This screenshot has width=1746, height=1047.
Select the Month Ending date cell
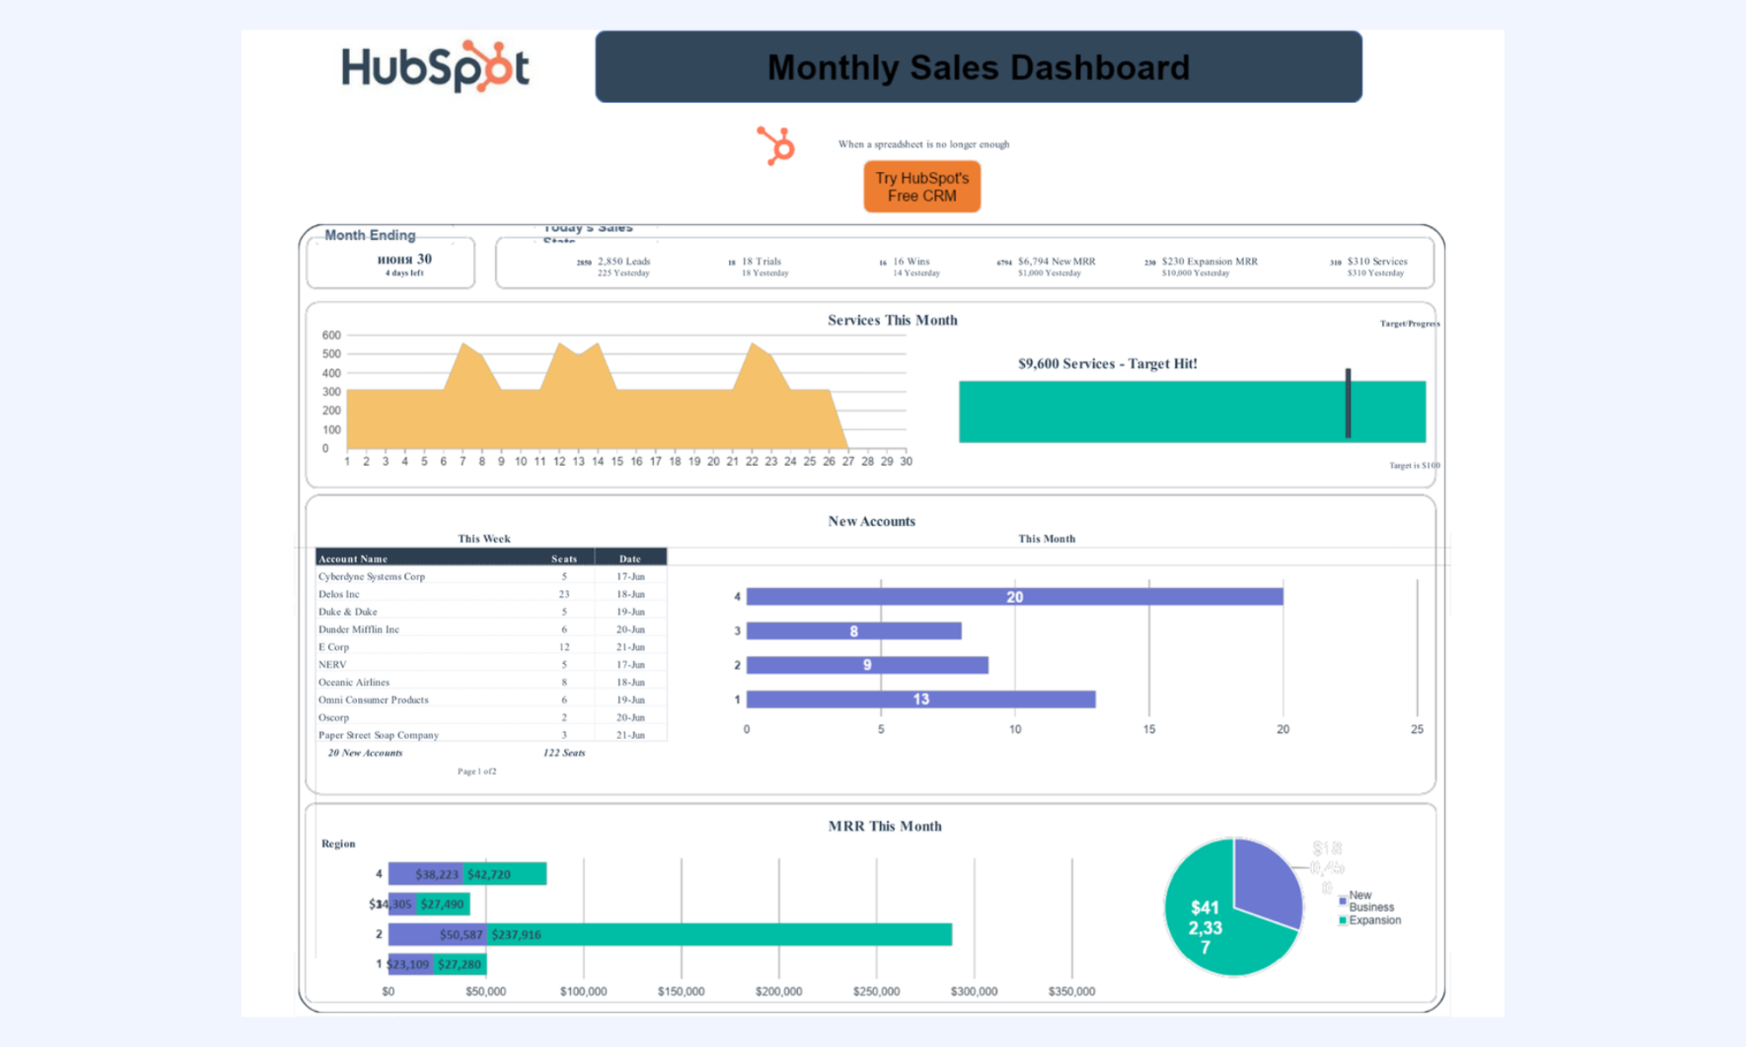click(x=391, y=263)
